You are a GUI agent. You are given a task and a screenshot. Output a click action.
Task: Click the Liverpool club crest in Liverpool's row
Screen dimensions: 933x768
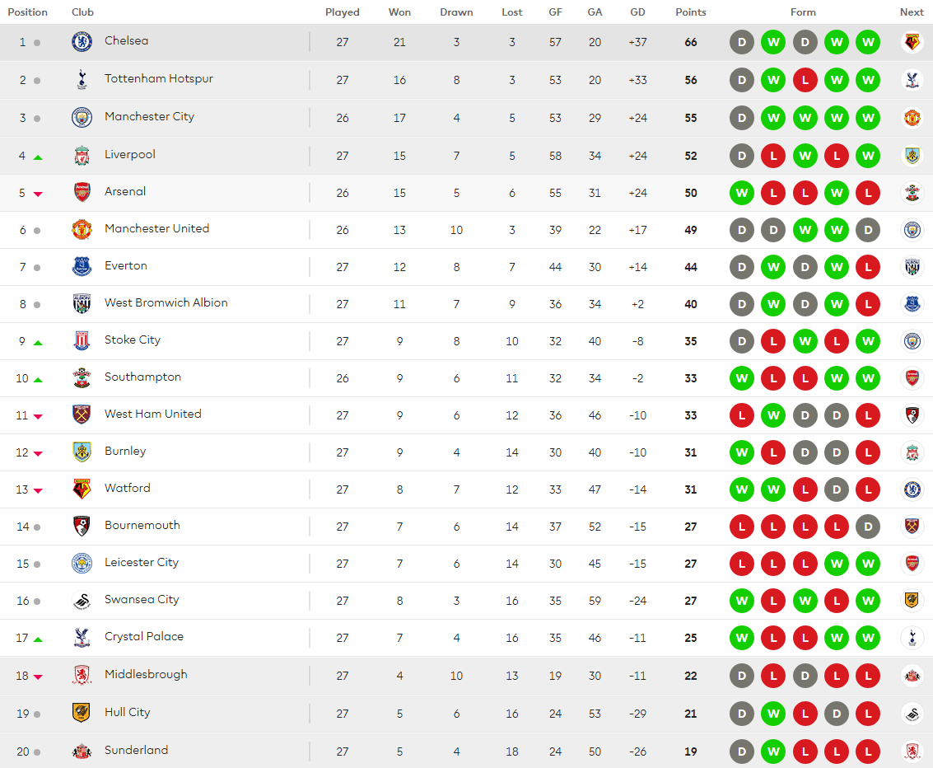(x=82, y=155)
